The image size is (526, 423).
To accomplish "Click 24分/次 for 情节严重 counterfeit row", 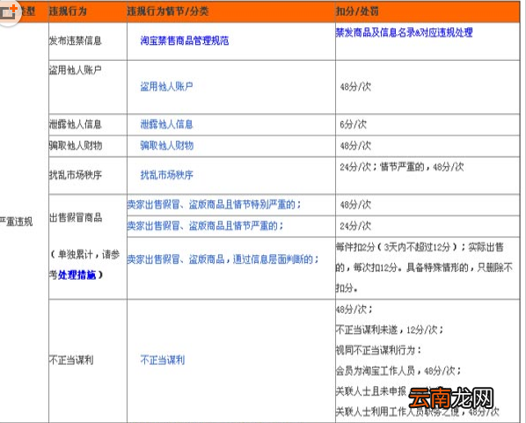I will (x=355, y=226).
